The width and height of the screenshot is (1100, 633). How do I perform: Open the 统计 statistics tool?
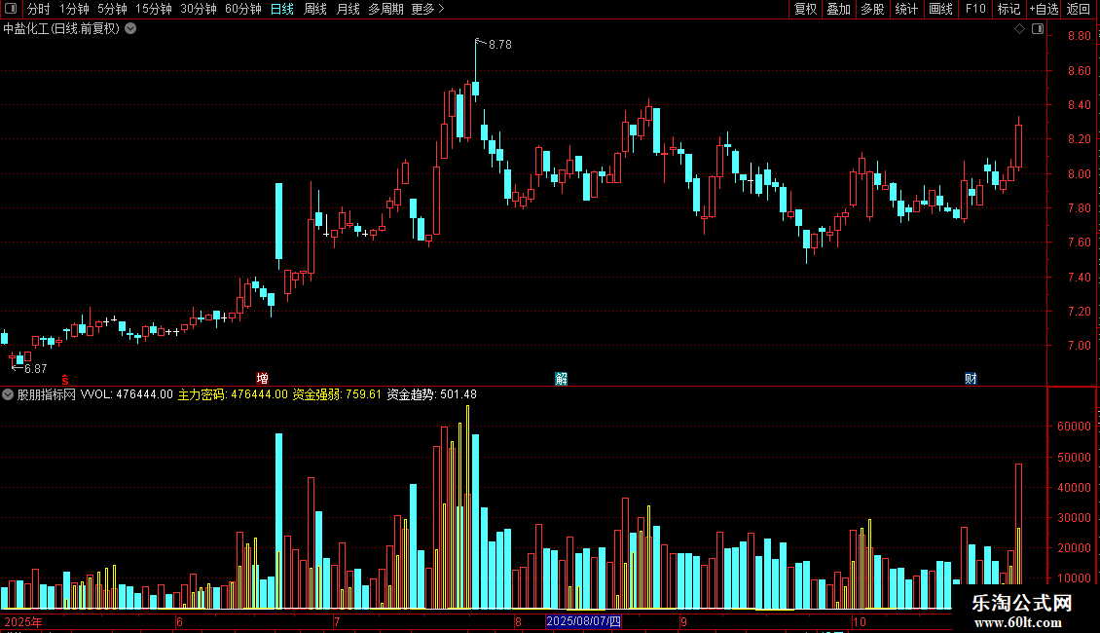[x=906, y=9]
